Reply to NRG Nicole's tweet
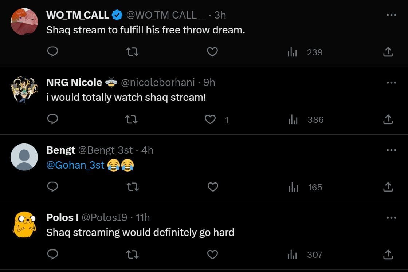Screen dimensions: 408x272 pos(53,119)
